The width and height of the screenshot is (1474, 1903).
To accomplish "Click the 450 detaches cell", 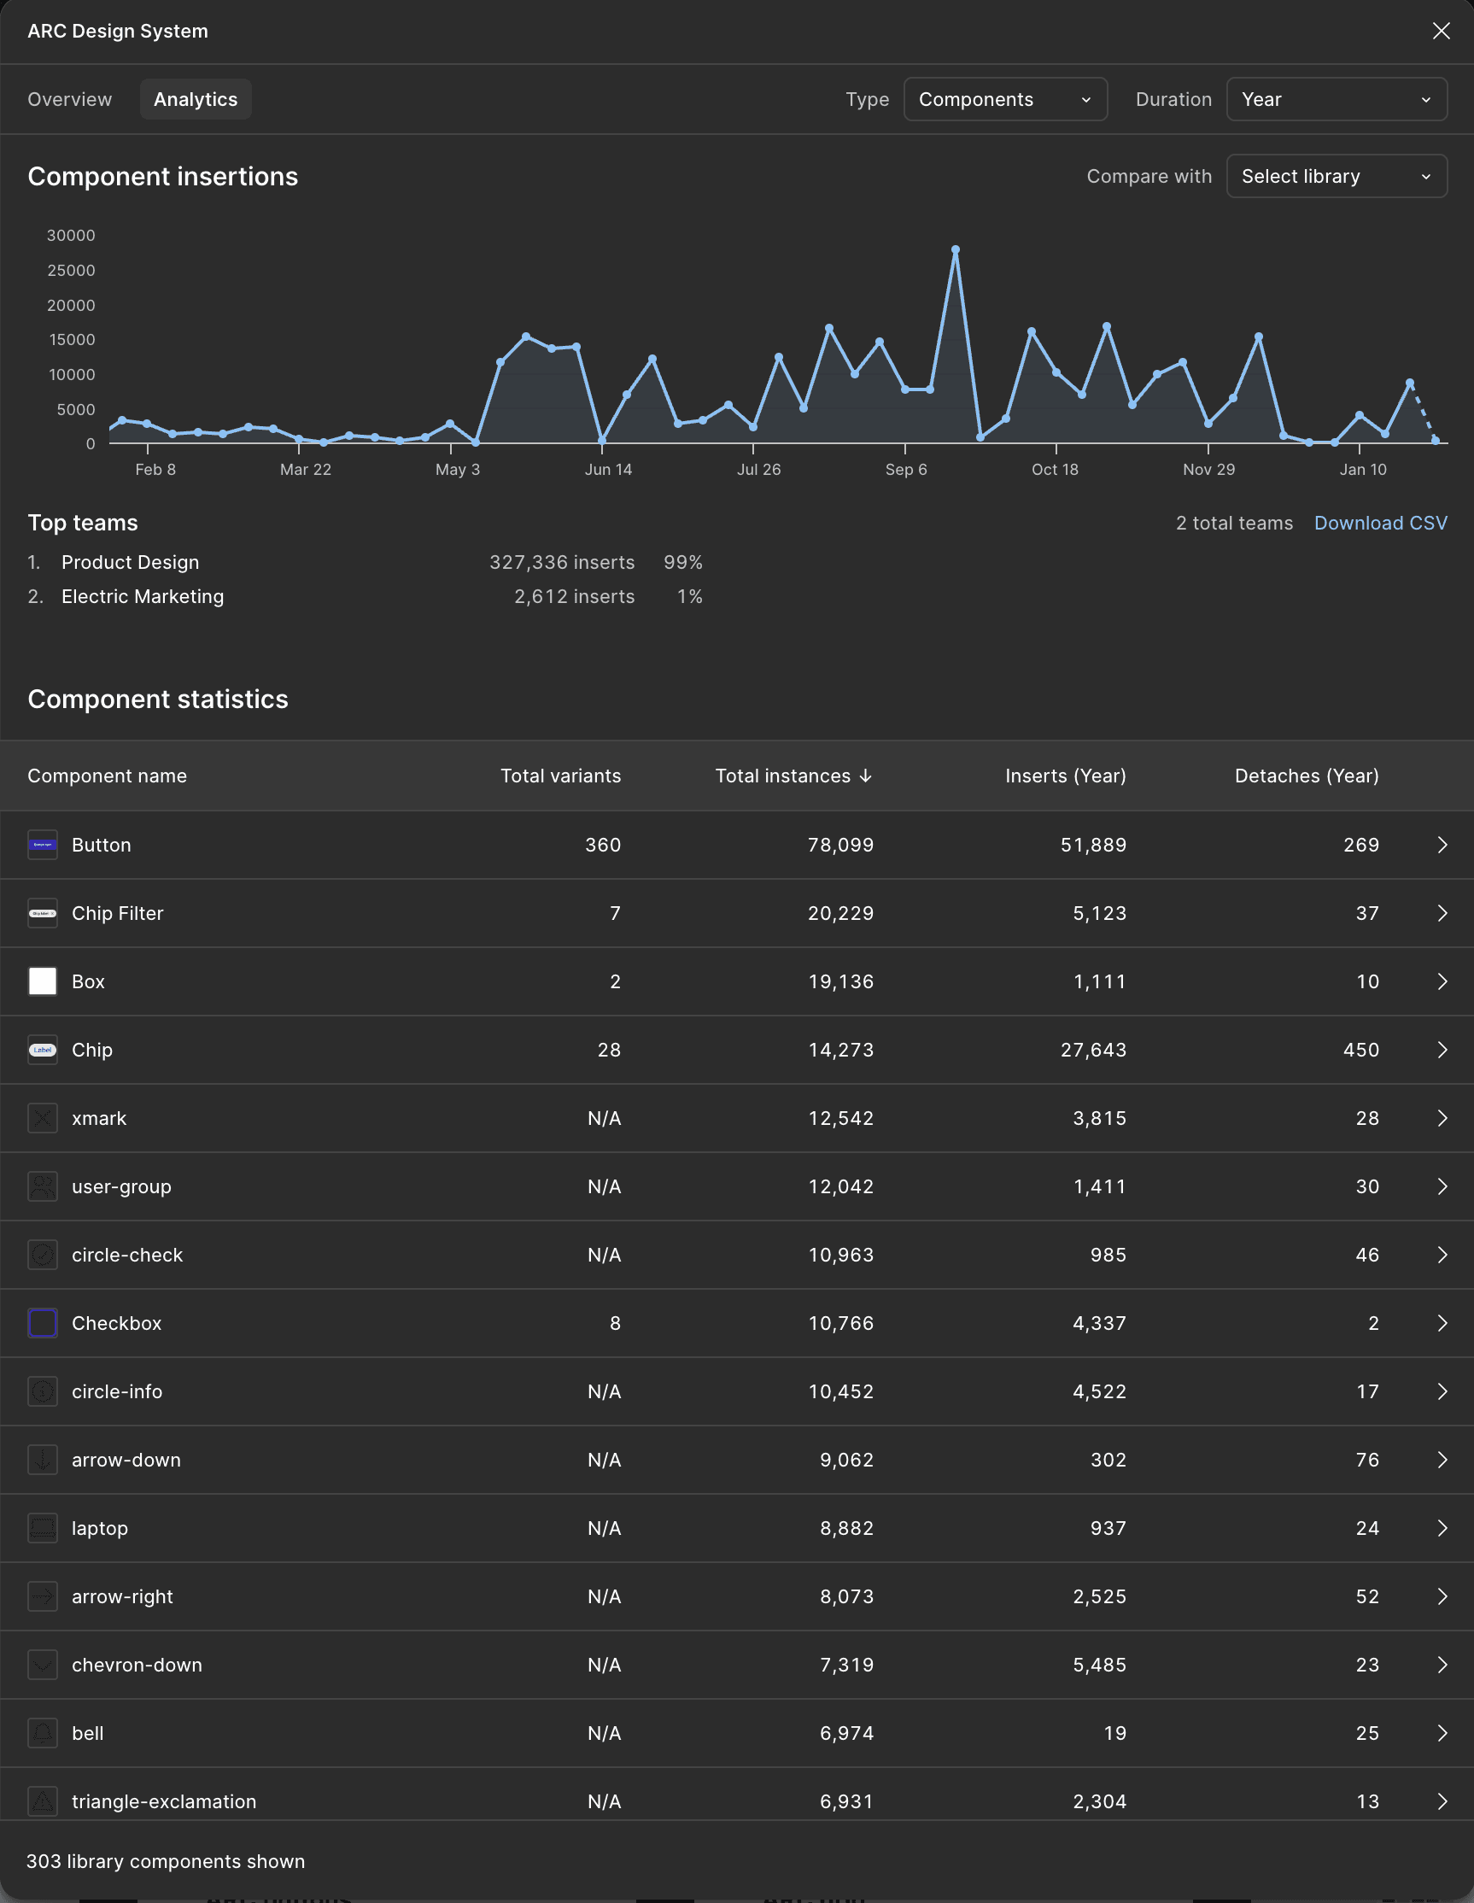I will click(x=1360, y=1050).
